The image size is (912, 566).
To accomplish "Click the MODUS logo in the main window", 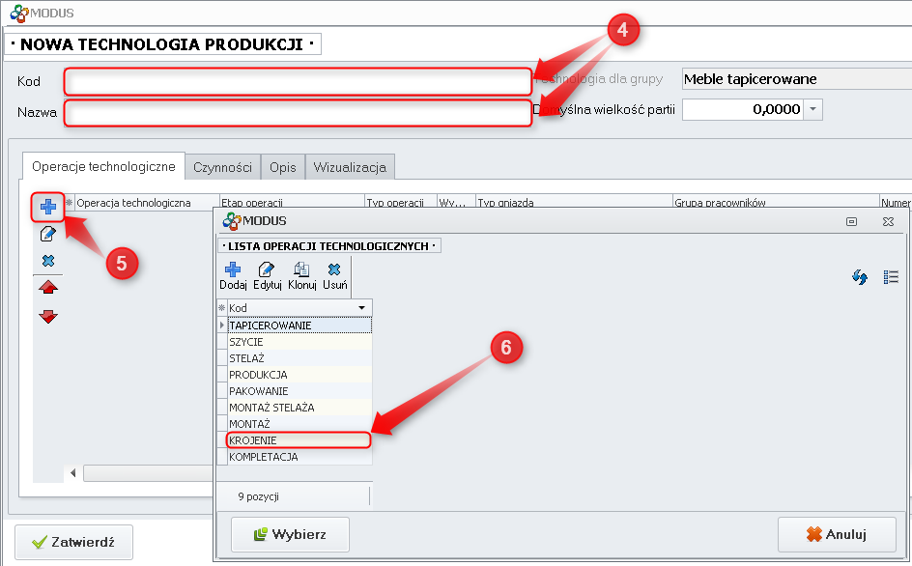I will (x=19, y=13).
